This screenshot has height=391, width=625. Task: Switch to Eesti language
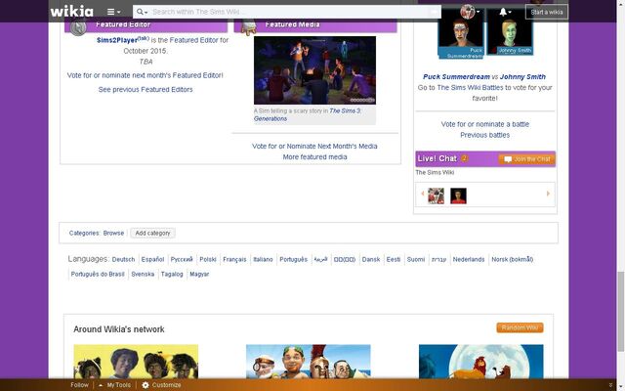[x=393, y=259]
